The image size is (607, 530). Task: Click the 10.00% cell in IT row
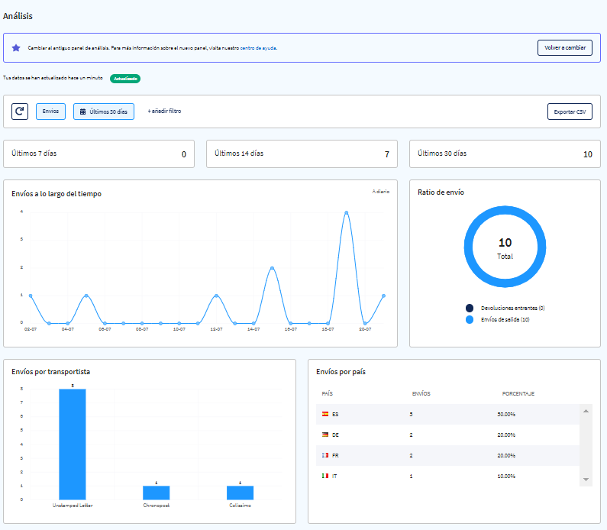click(x=506, y=477)
